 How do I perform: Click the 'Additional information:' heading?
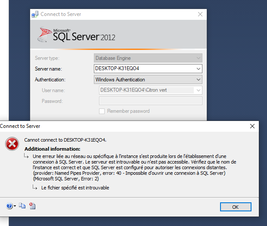[x=52, y=149]
